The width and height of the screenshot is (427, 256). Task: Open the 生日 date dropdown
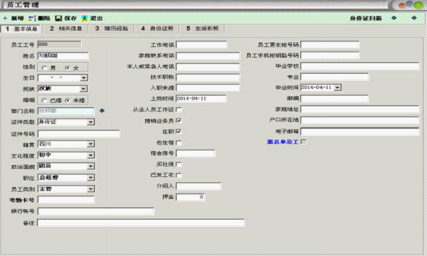pyautogui.click(x=84, y=78)
